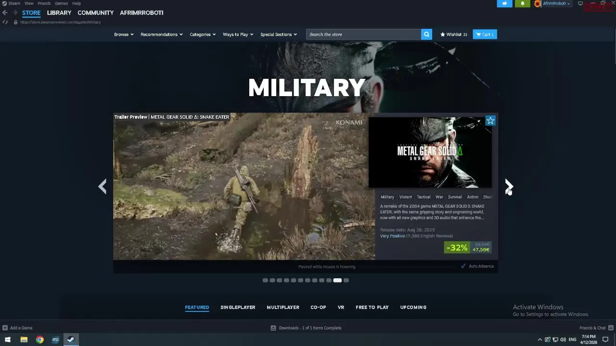Open the AfrimRroboti account dropdown
The image size is (616, 346).
556,3
